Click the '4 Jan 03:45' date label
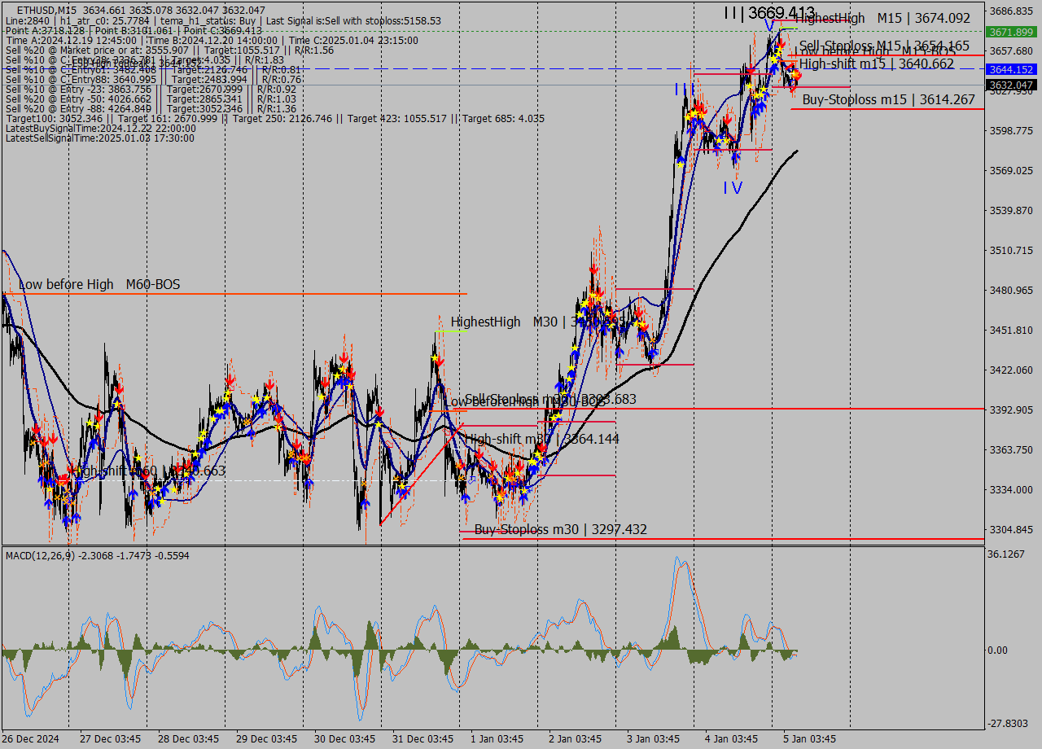This screenshot has width=1042, height=749. (731, 738)
